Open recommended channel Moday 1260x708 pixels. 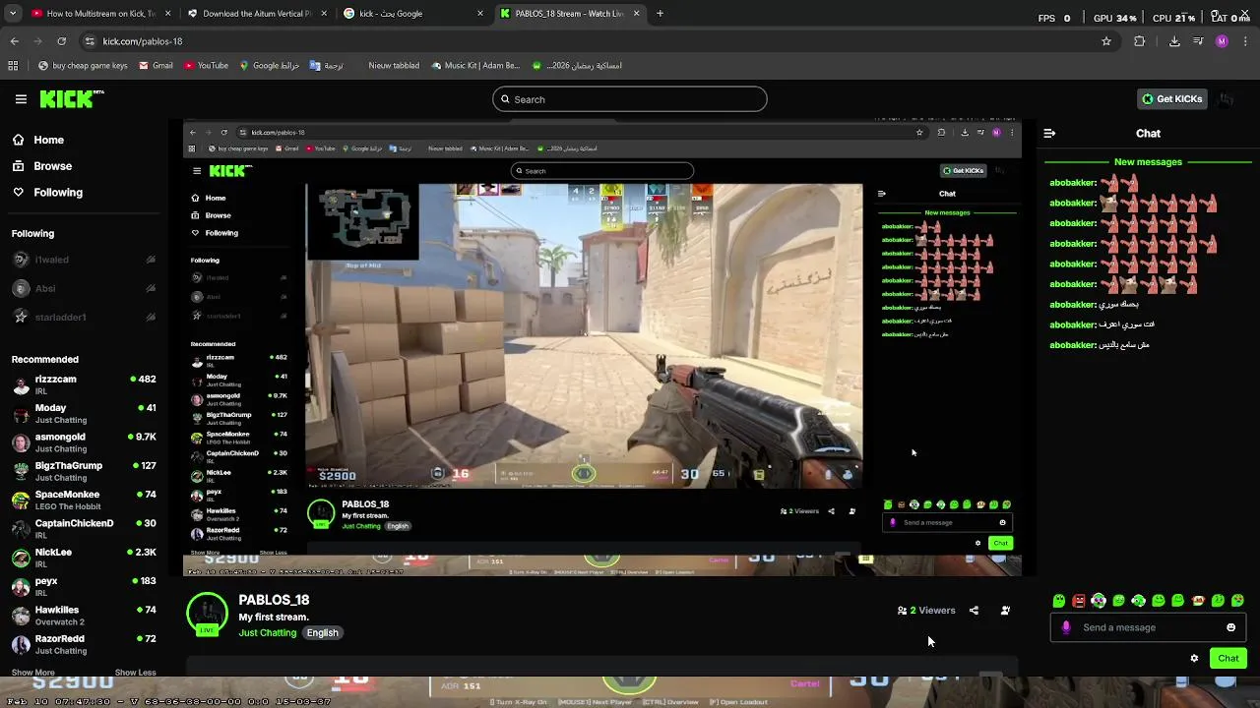84,413
